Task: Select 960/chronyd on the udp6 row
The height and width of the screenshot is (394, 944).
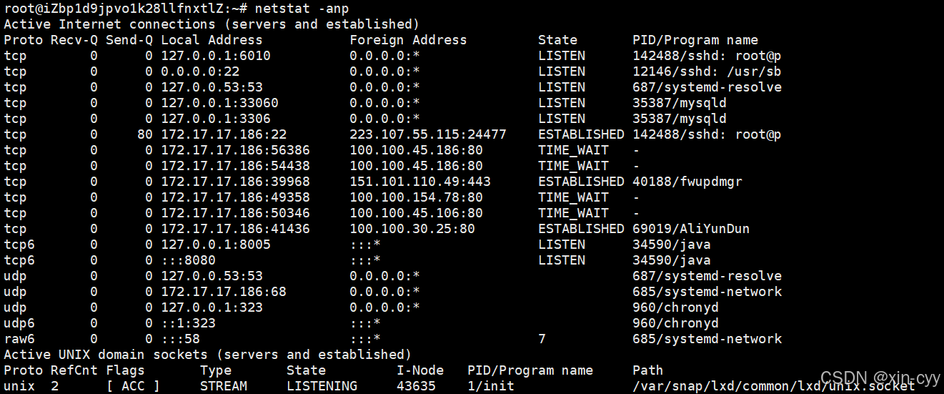Action: (675, 323)
